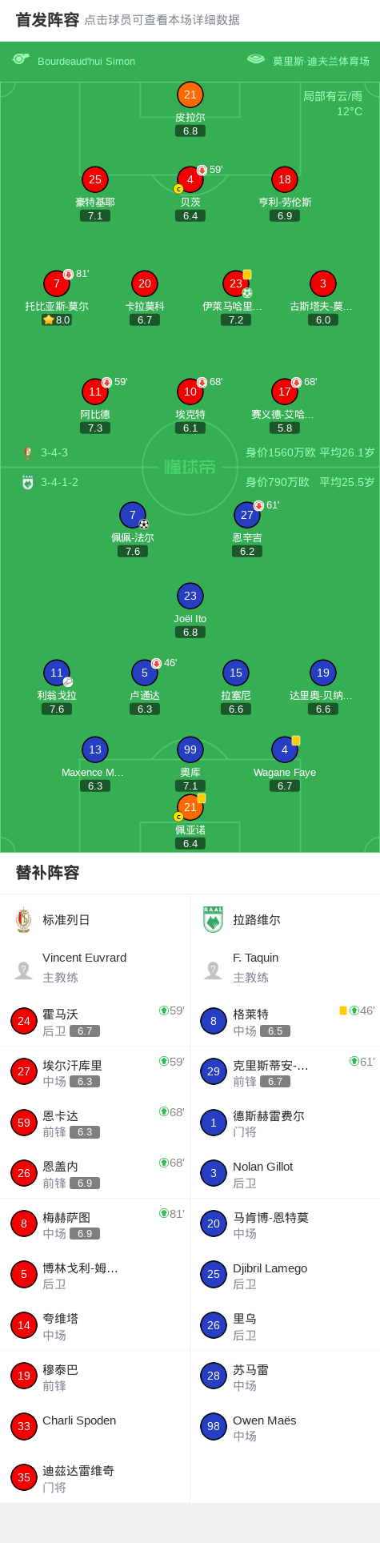This screenshot has height=1543, width=380.
Task: Open Joël Ito number 23 icon
Action: click(x=190, y=596)
